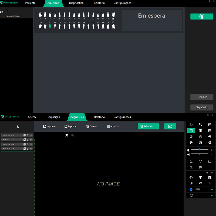Choose the two-column split view layout
The width and height of the screenshot is (216, 216).
tap(200, 131)
